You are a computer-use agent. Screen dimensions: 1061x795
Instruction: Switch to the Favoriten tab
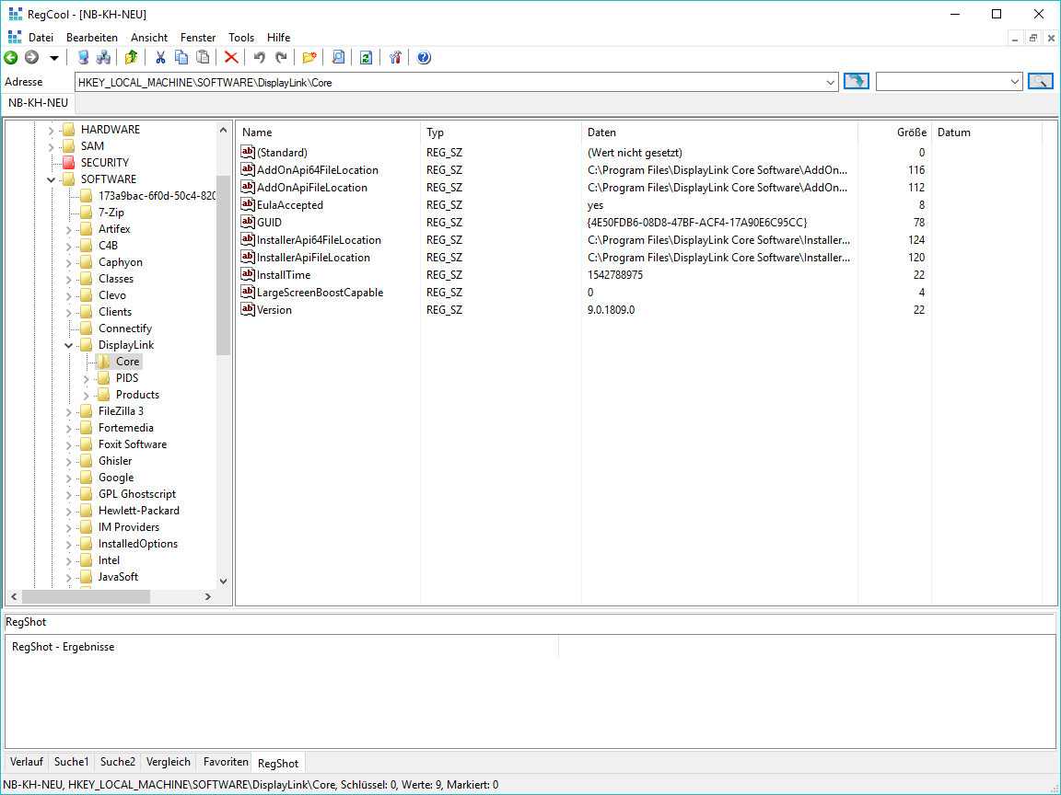coord(226,762)
